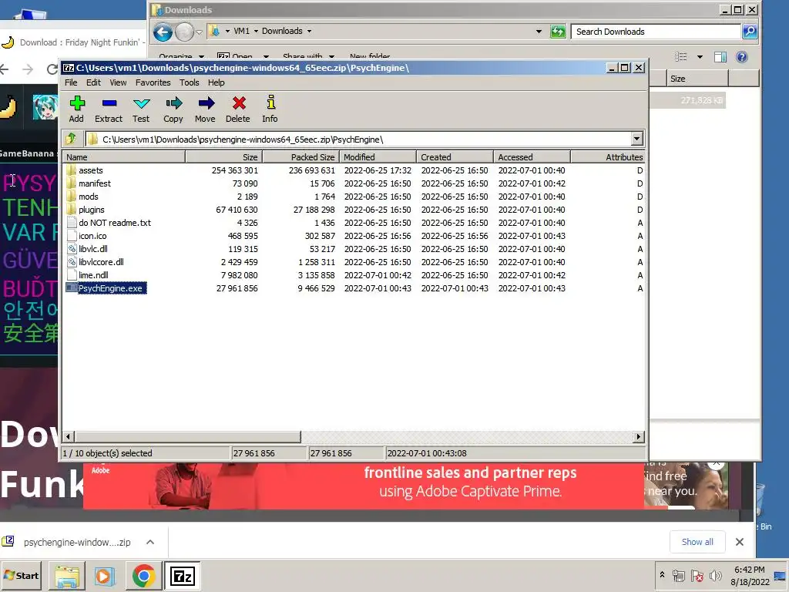Click the Attributes column header

tap(608, 157)
